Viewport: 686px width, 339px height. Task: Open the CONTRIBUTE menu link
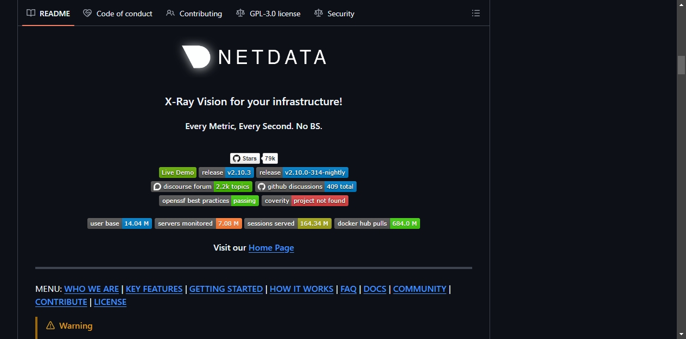click(61, 302)
